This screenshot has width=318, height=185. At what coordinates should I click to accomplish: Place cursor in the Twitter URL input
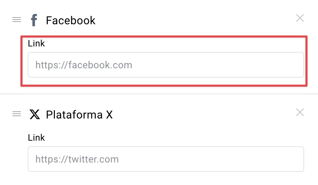click(x=166, y=159)
